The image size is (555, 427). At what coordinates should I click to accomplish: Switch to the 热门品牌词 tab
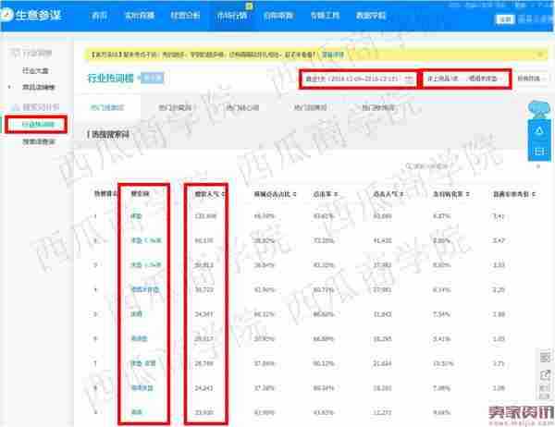click(x=311, y=107)
